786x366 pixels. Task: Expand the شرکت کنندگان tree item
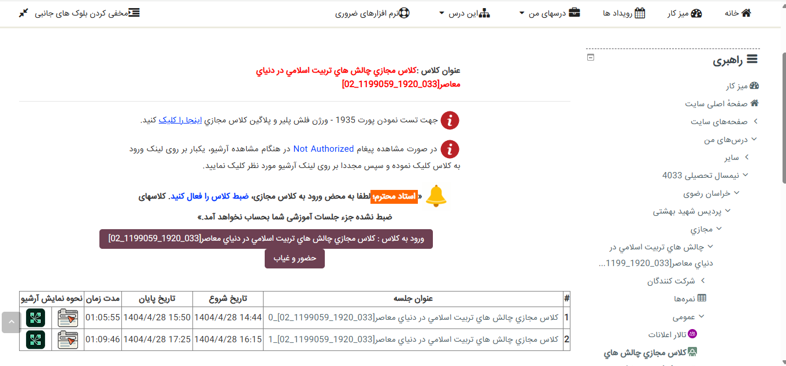click(703, 281)
